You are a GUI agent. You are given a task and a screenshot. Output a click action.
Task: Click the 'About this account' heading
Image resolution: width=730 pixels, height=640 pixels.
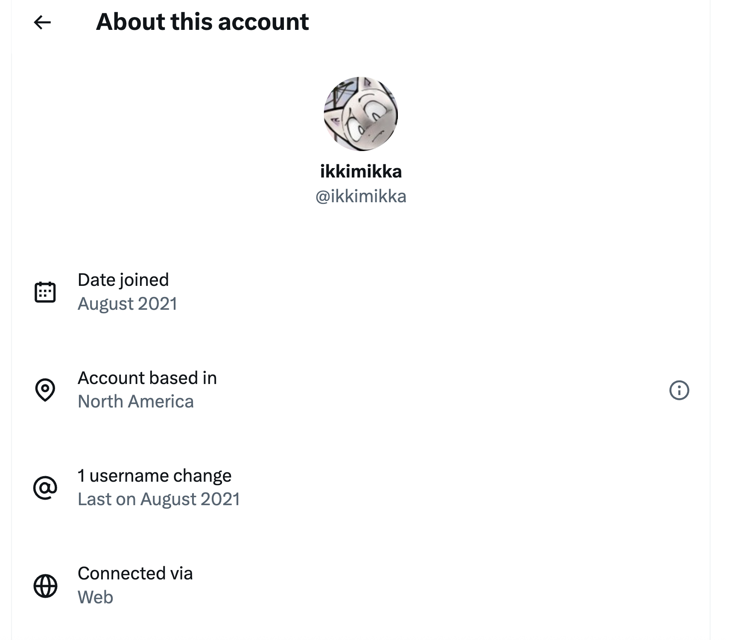pos(202,22)
